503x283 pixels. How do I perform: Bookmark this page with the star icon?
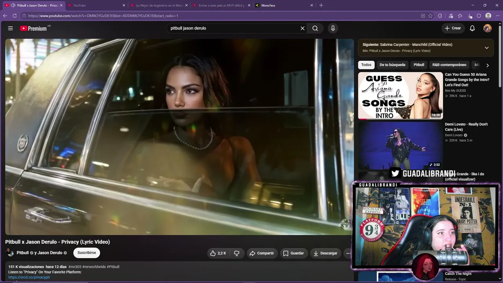[431, 16]
